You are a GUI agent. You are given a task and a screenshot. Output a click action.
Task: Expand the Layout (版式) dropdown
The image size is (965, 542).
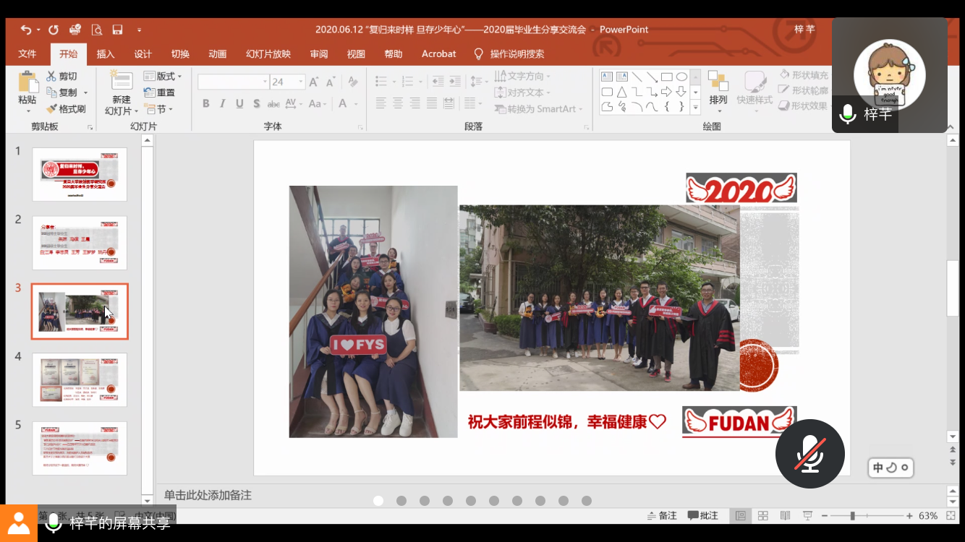(163, 77)
